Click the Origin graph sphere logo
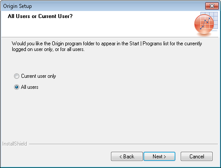 pos(204,24)
